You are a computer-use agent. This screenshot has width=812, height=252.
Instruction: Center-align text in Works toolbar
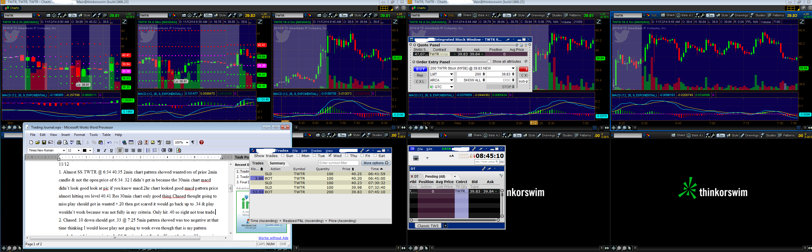[127, 151]
